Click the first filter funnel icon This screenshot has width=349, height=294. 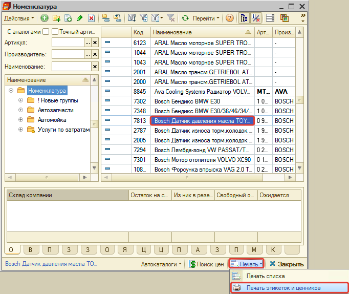[132, 18]
